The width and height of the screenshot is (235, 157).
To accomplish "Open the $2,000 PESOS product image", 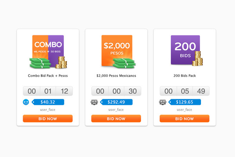I will [118, 52].
